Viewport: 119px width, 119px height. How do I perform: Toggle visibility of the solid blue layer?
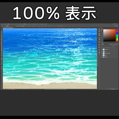pyautogui.click(x=101, y=57)
